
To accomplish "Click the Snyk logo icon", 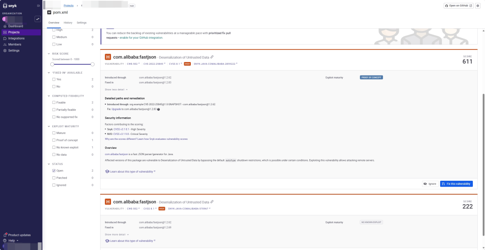I will point(5,5).
